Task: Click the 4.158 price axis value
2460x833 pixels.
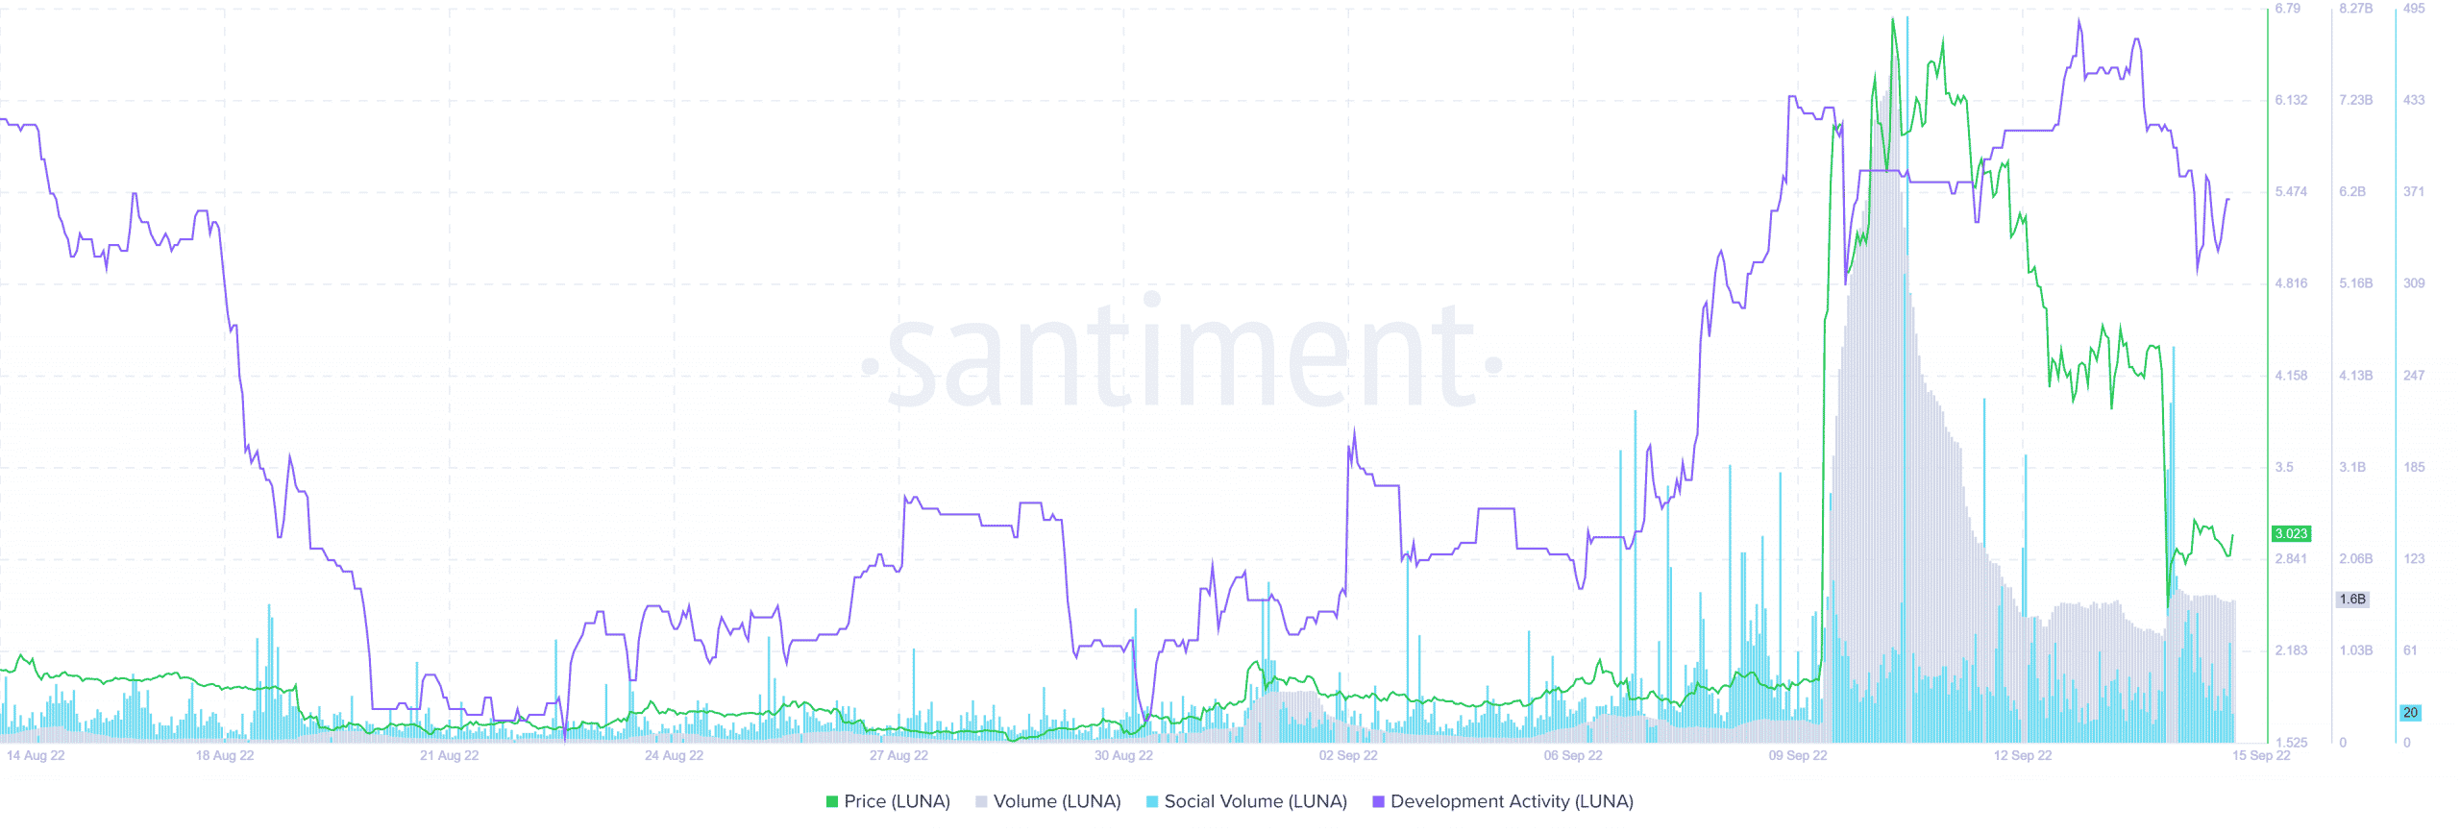Action: 2291,376
